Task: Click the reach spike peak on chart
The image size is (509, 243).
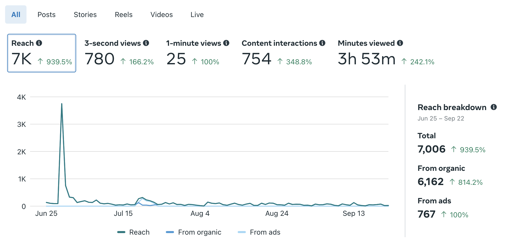Action: click(x=62, y=104)
